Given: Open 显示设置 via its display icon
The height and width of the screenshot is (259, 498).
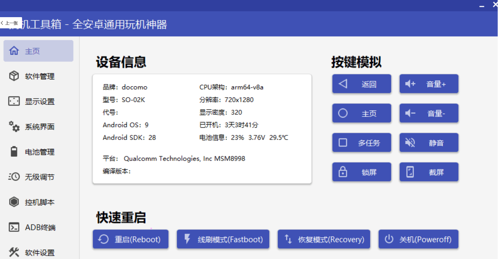Looking at the screenshot, I should [14, 101].
